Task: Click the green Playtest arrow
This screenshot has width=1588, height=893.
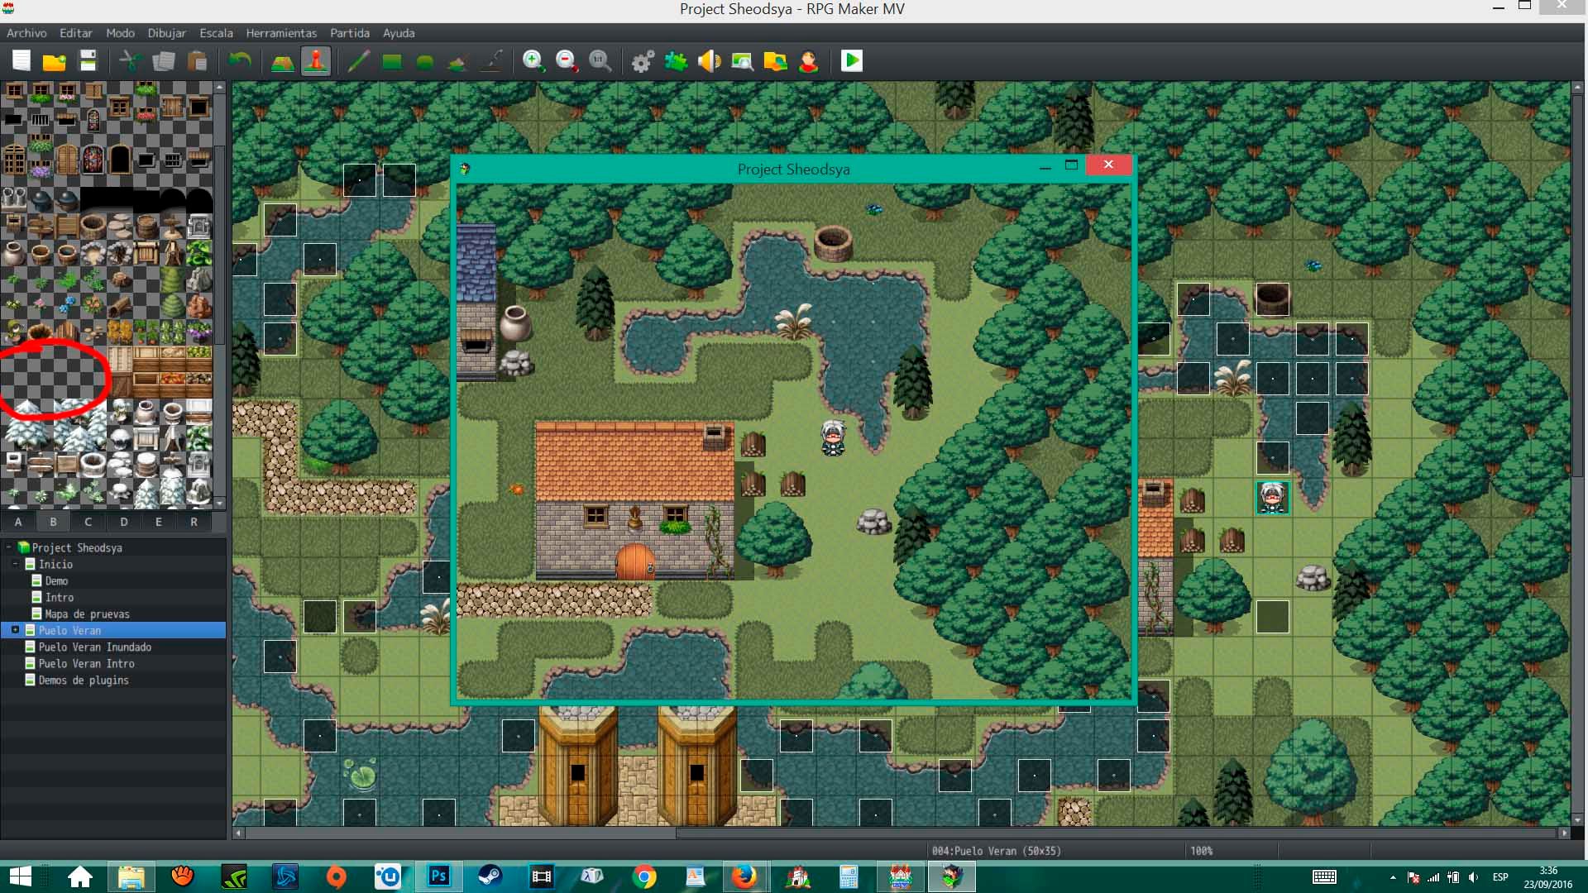Action: coord(852,61)
